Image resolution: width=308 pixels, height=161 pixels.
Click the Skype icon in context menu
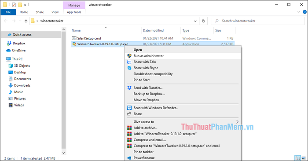pyautogui.click(x=129, y=68)
